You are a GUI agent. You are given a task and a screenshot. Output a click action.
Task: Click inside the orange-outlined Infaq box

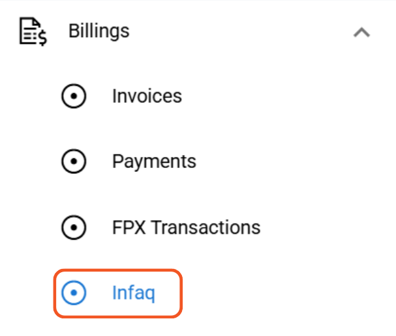tap(116, 293)
